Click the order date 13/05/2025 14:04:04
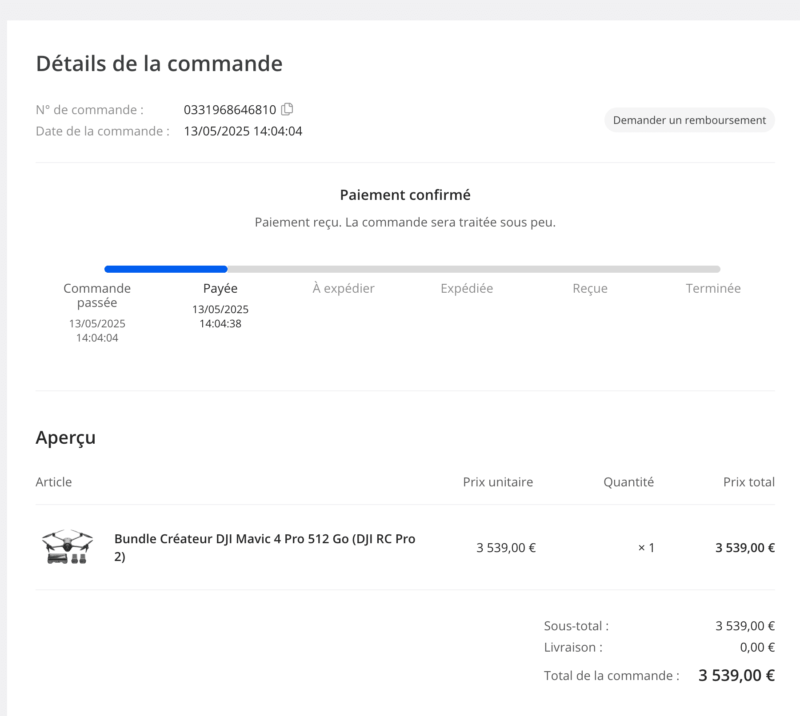This screenshot has height=716, width=800. coord(243,131)
